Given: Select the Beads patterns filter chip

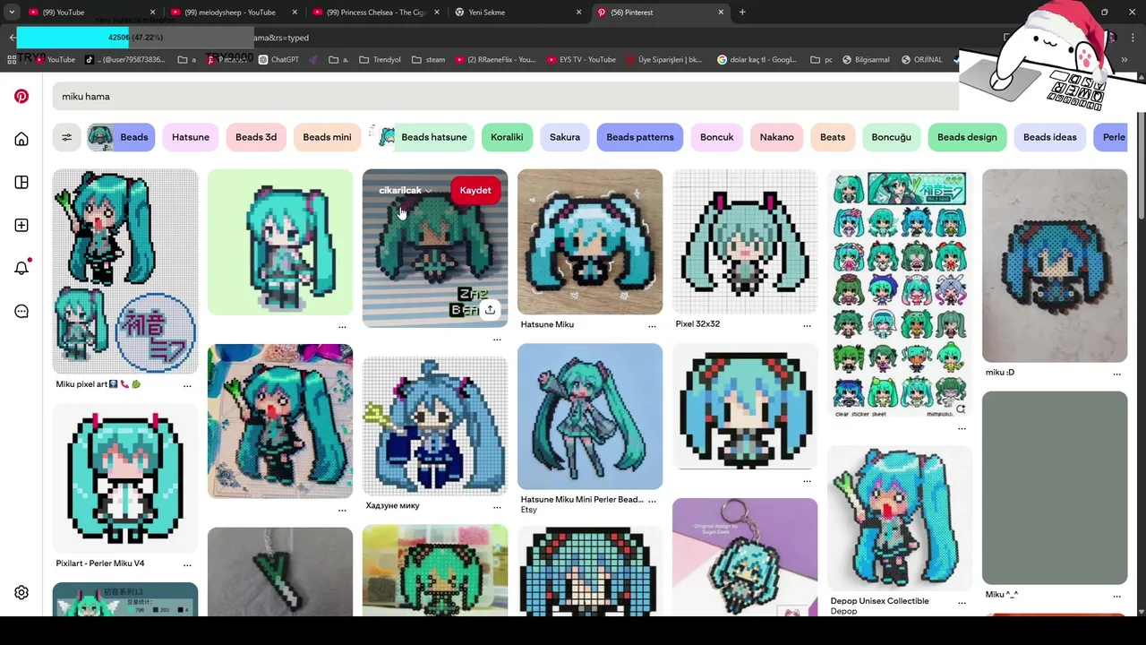Looking at the screenshot, I should 640,137.
